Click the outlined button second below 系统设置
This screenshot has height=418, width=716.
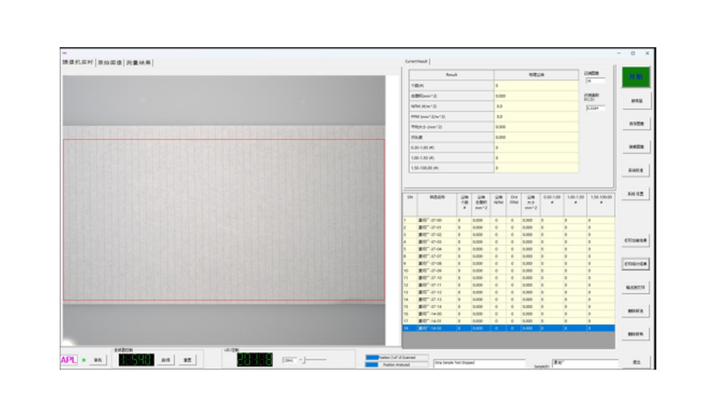click(636, 263)
